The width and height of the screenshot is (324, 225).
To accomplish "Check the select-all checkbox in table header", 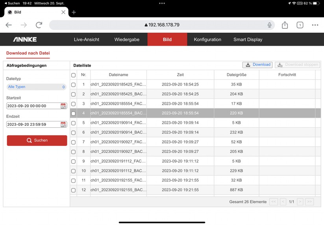I will coord(73,75).
